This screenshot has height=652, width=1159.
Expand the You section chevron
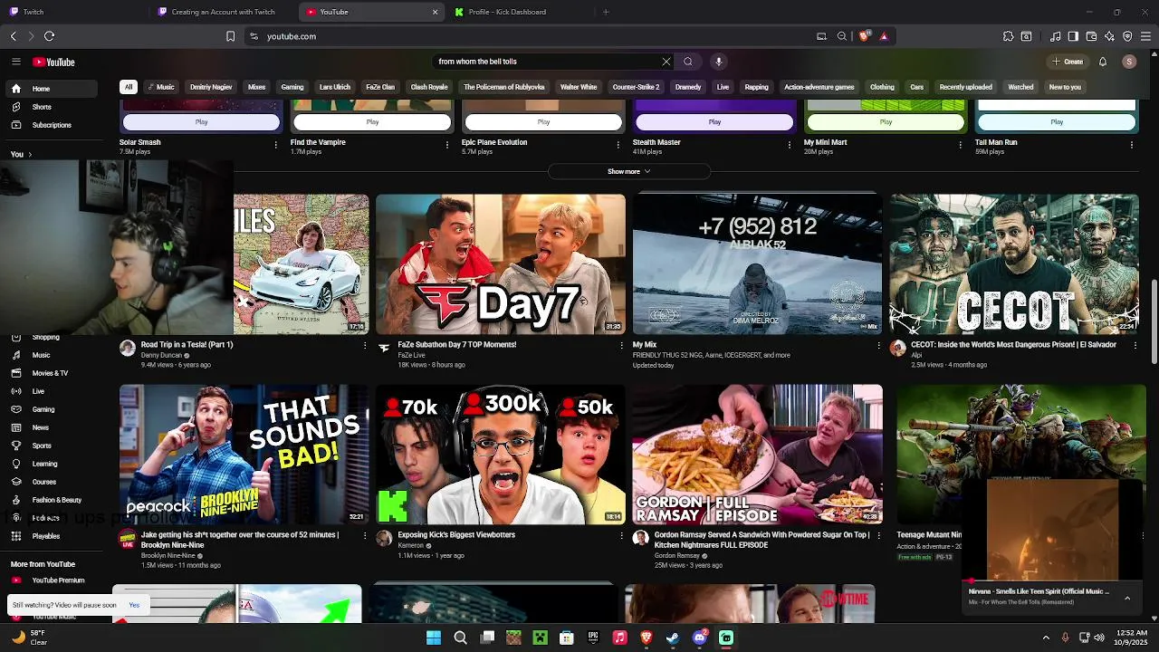click(30, 154)
